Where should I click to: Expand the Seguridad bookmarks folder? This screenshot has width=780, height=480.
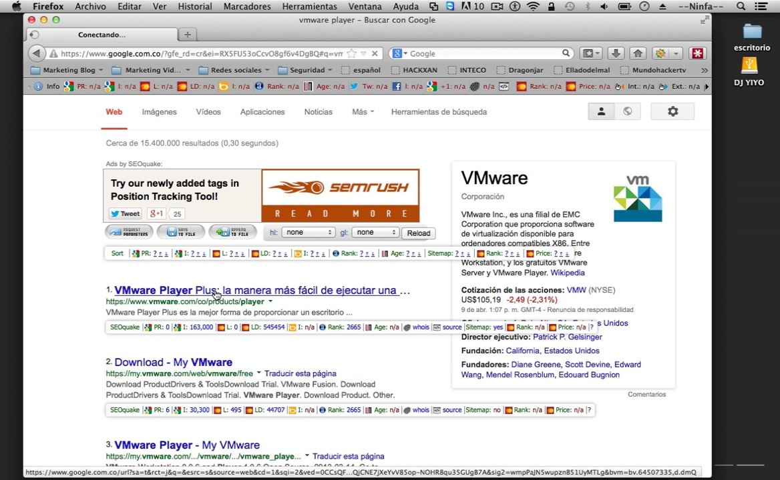(305, 70)
